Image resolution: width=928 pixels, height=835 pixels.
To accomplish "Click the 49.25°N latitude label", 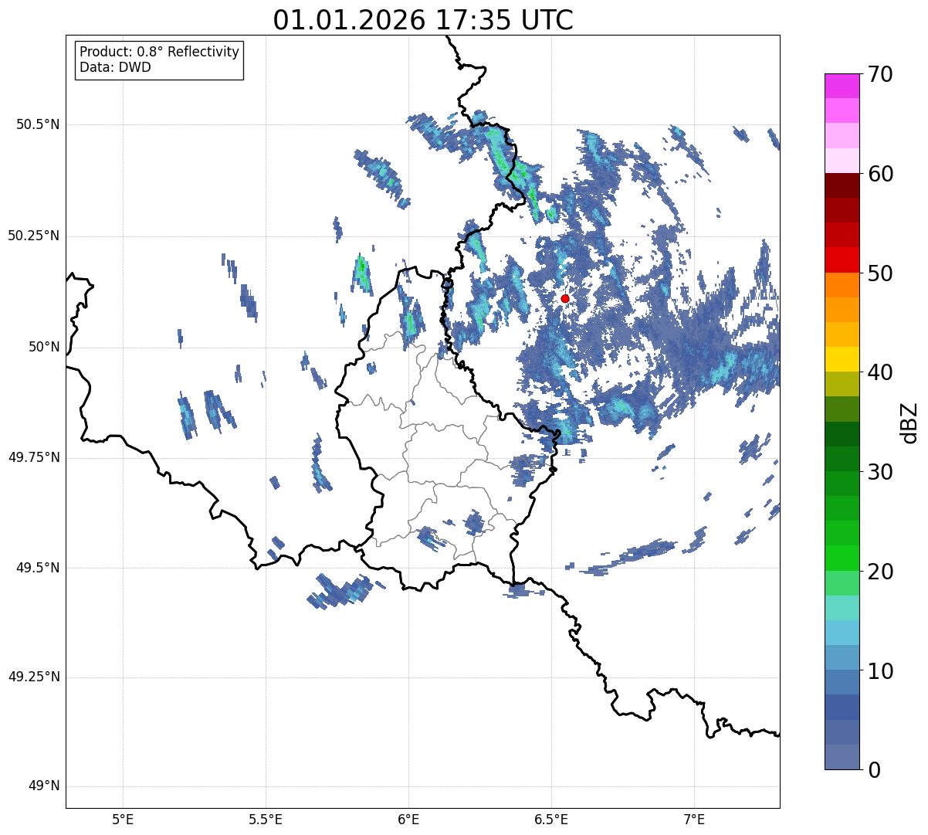I will pos(34,677).
